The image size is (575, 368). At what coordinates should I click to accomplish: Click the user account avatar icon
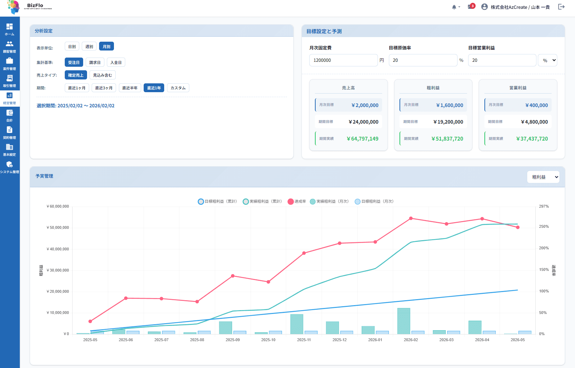point(484,7)
